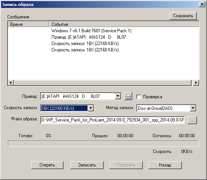The height and width of the screenshot is (180, 207).
Task: Close the Запись образа dialog
Action: (x=202, y=4)
